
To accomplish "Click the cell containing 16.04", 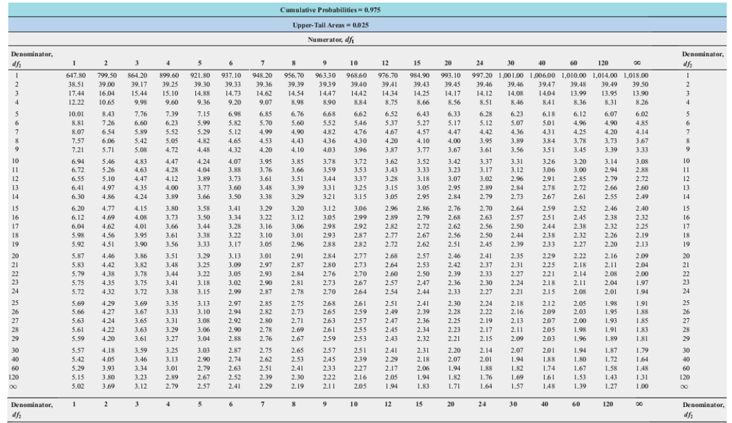I will coord(107,93).
